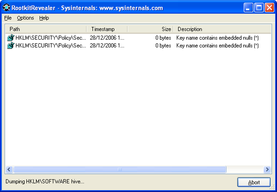The width and height of the screenshot is (277, 192).
Task: Click the second row's embedded nulls description
Action: pyautogui.click(x=218, y=46)
